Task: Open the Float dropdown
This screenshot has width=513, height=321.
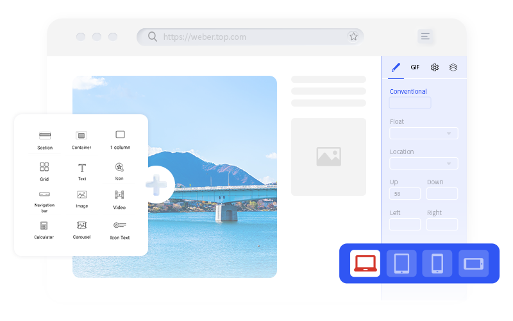Action: tap(424, 134)
